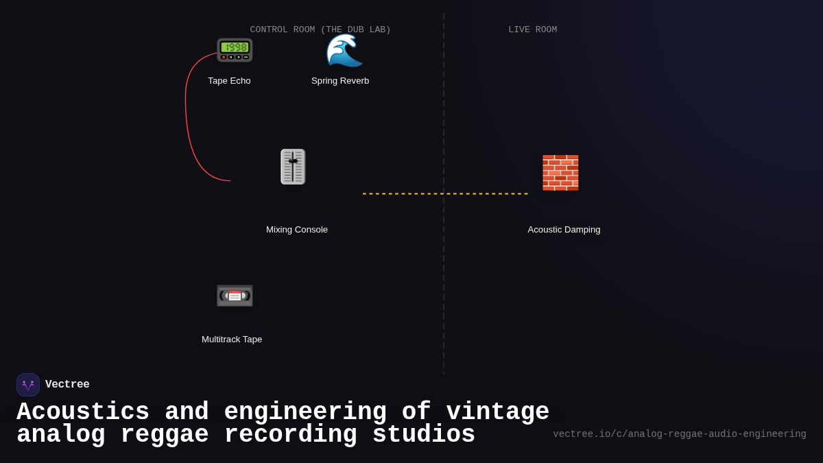
Task: Select the Acoustic Damping brick wall icon
Action: (560, 172)
